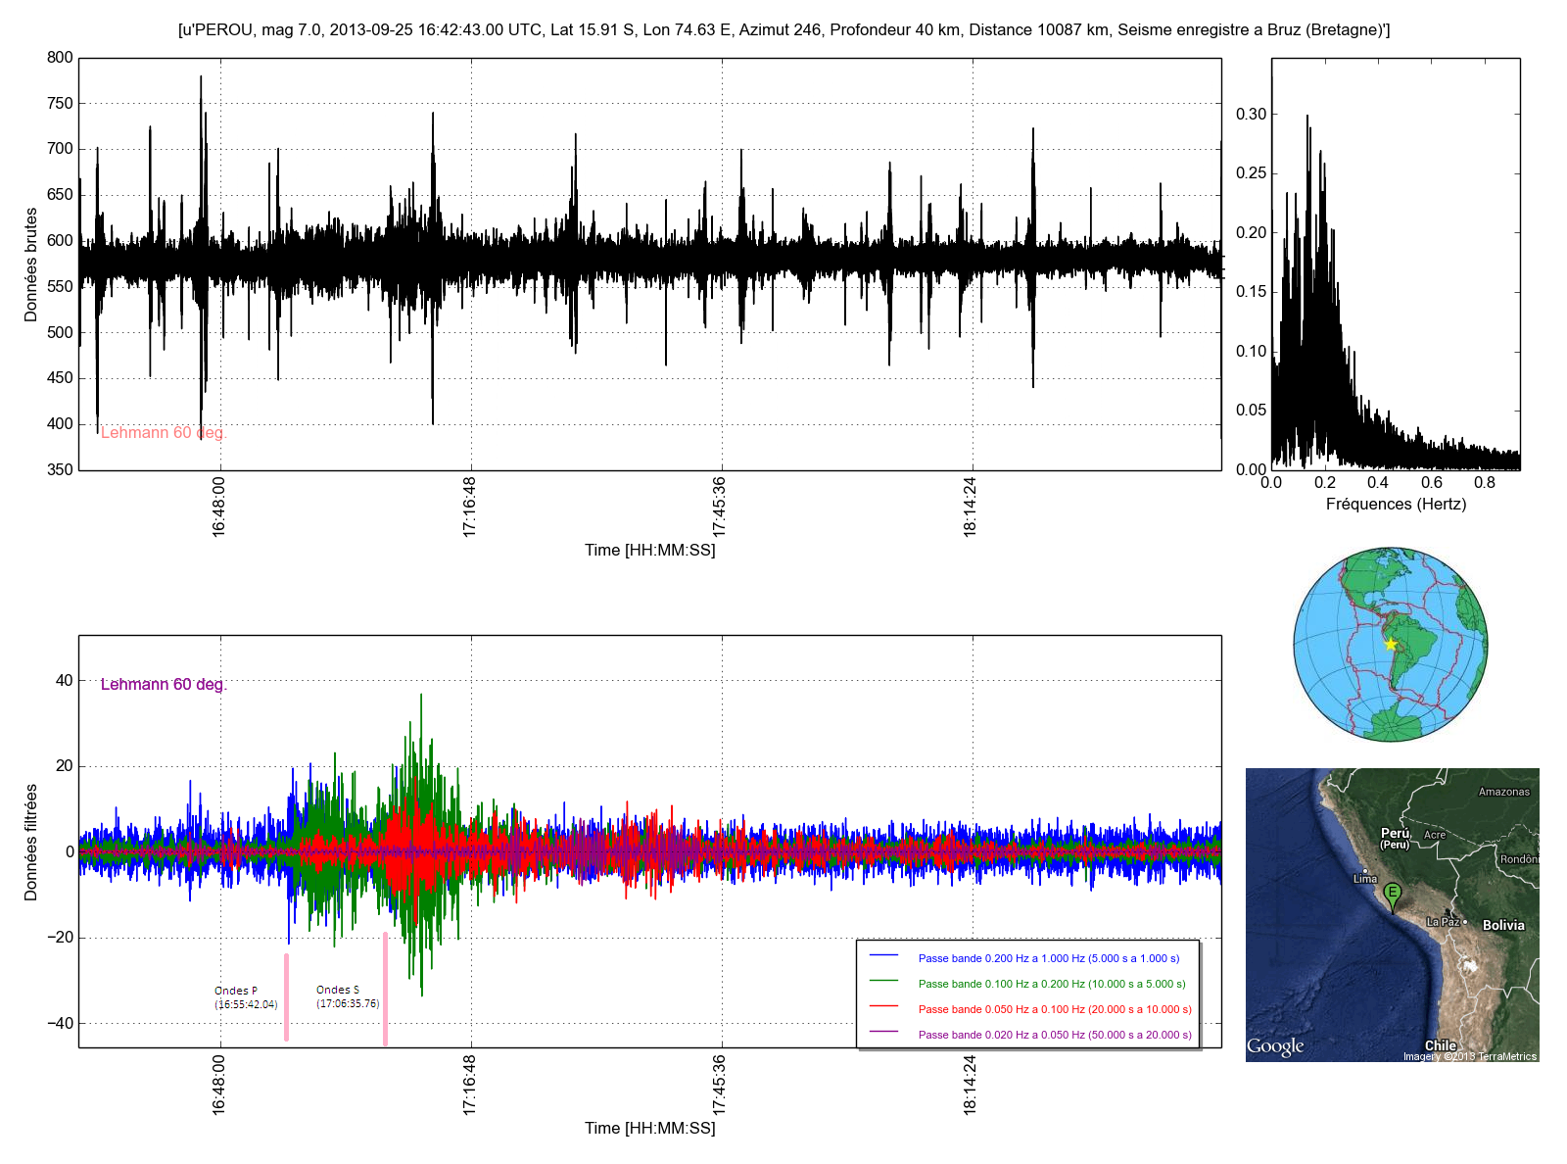Screen dimensions: 1567x1164
Task: Click the Ondes S timestamp label 17:06:35.76
Action: coord(348,1003)
